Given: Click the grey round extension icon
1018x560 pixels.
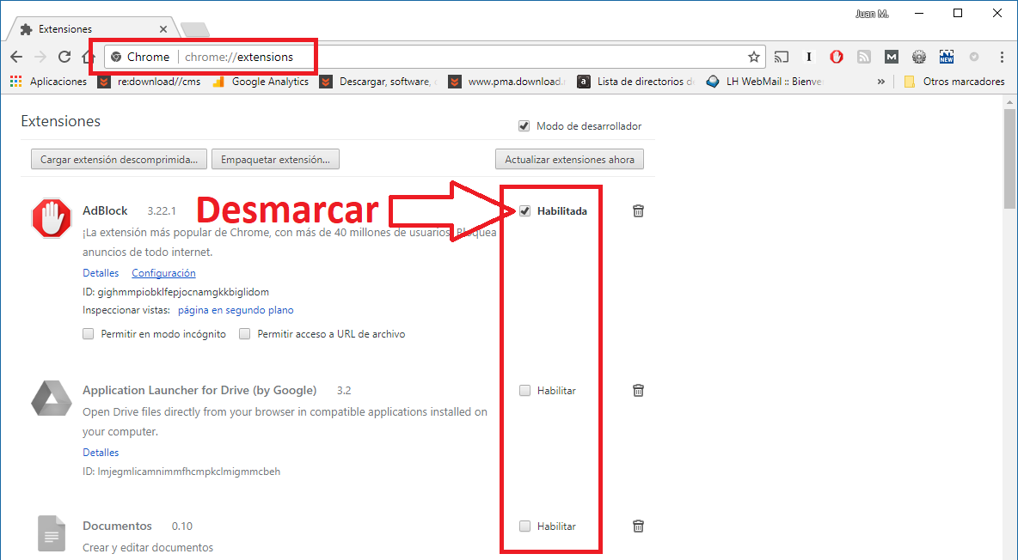Looking at the screenshot, I should (974, 57).
